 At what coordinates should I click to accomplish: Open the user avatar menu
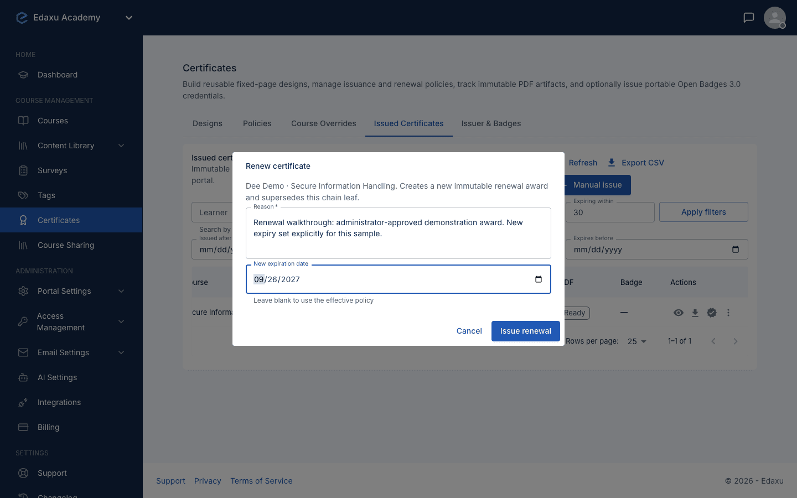[x=775, y=18]
